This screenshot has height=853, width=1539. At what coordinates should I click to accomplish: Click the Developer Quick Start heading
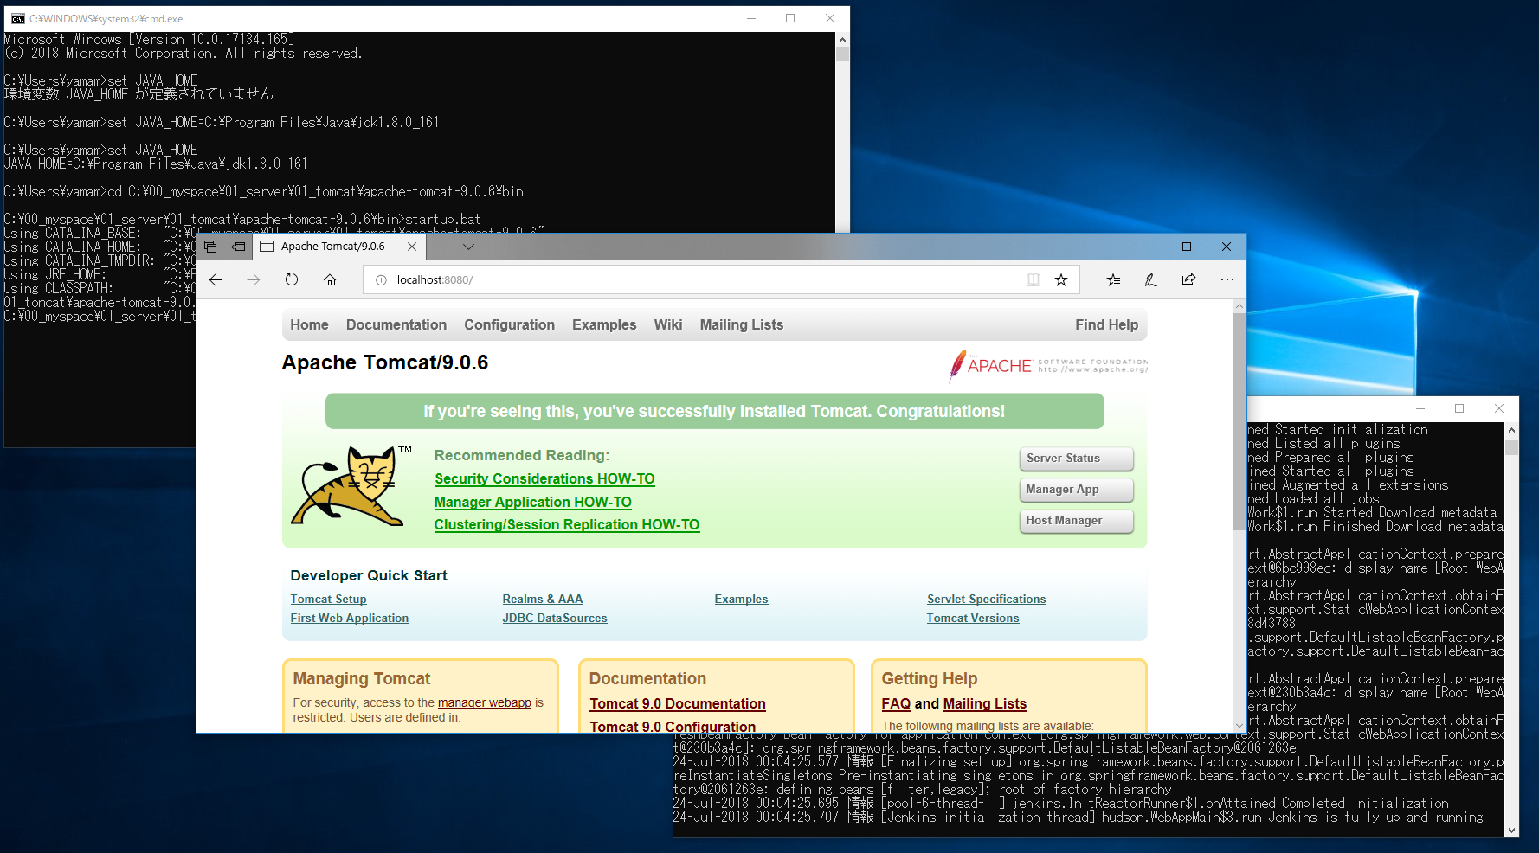click(369, 575)
